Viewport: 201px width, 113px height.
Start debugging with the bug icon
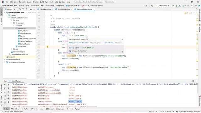[176, 6]
